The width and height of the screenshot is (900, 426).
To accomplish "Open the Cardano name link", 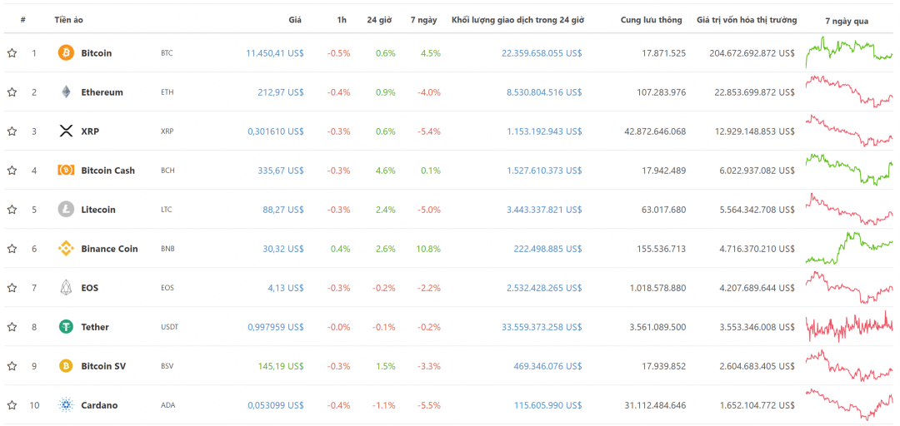I will 99,405.
